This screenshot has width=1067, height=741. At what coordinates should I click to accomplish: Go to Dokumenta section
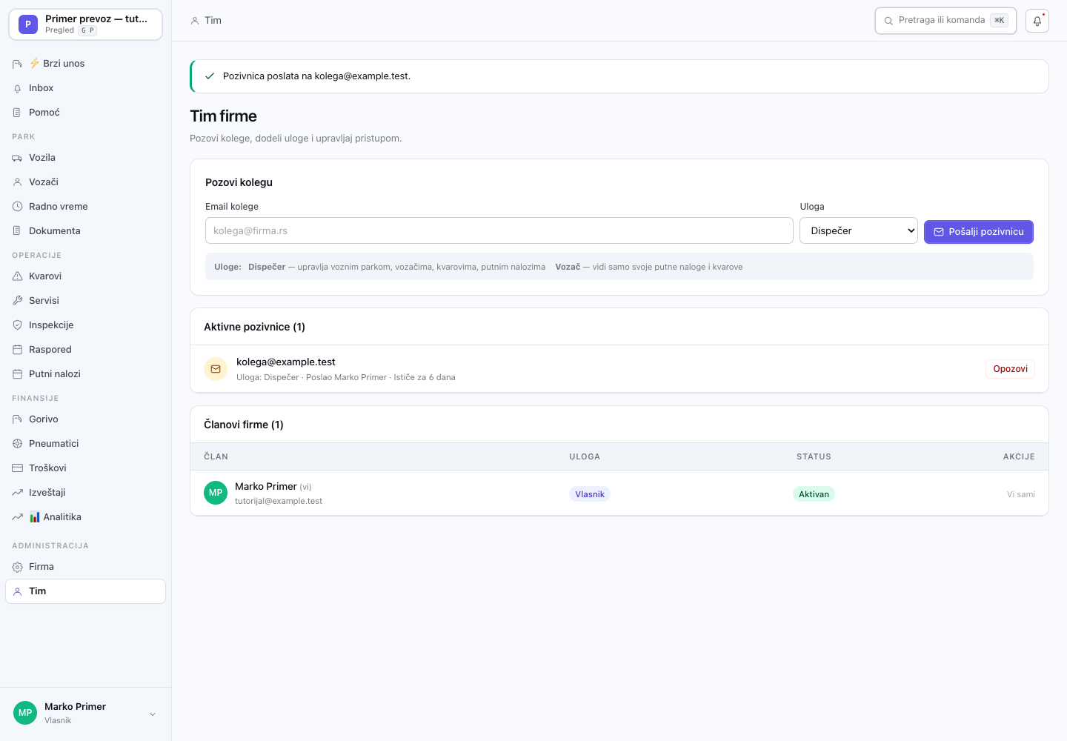[85, 231]
